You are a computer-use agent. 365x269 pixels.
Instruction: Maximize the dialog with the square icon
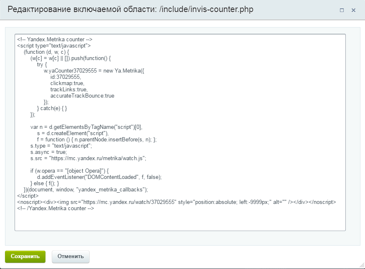(x=342, y=10)
